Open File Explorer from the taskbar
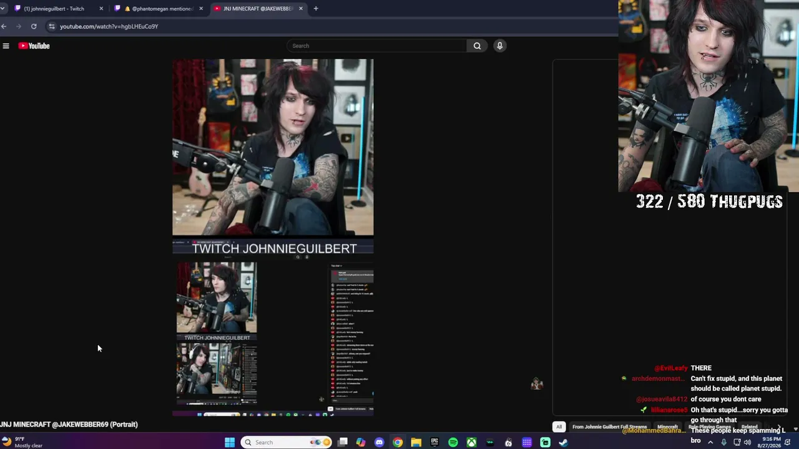Screen dimensions: 799x449 tap(416, 443)
